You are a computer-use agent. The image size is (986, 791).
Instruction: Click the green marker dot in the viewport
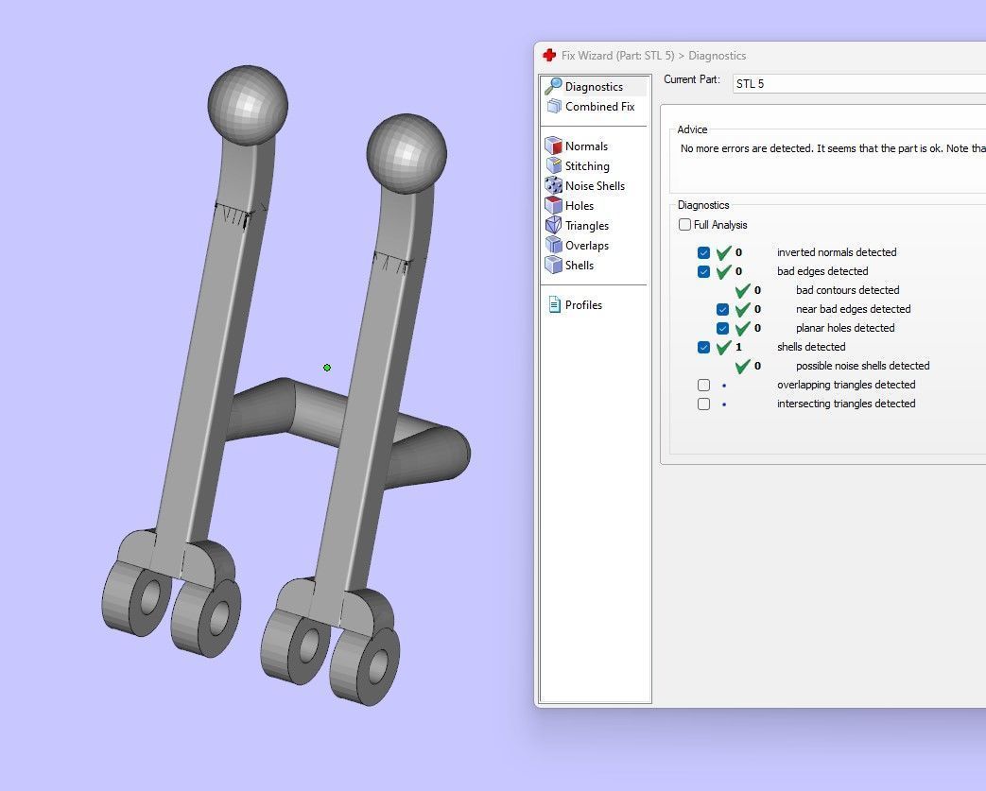(327, 368)
